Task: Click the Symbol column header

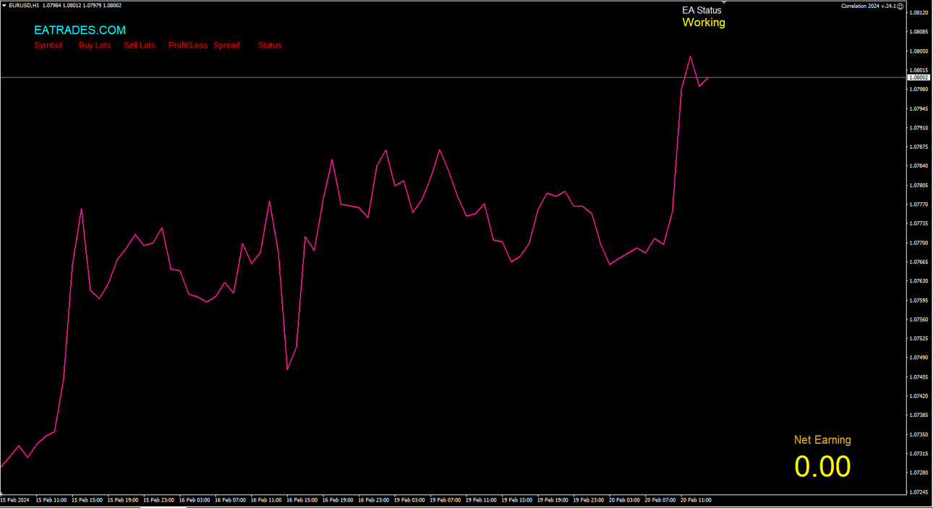Action: [48, 45]
